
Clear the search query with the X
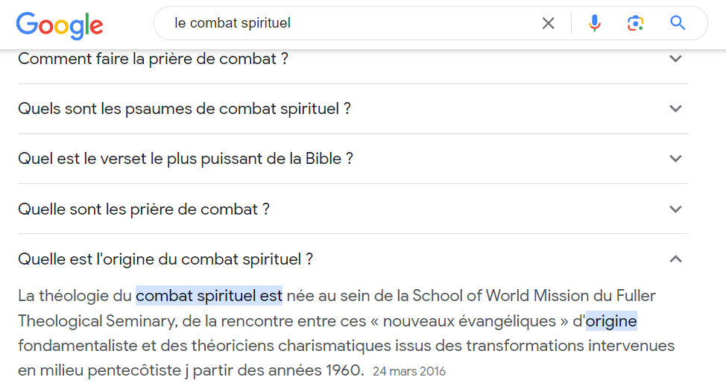(549, 23)
